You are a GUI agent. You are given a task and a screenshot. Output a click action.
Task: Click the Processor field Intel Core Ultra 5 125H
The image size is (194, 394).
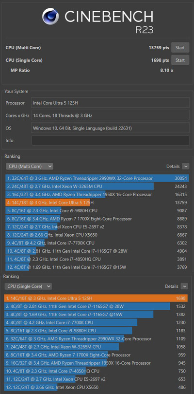(x=110, y=103)
